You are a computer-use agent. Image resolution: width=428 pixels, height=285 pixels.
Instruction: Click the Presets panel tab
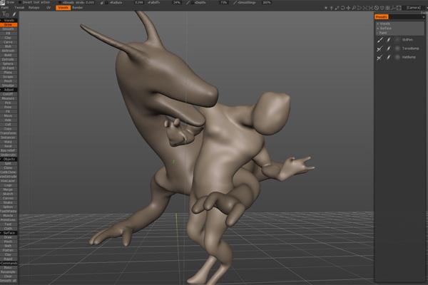coord(382,17)
